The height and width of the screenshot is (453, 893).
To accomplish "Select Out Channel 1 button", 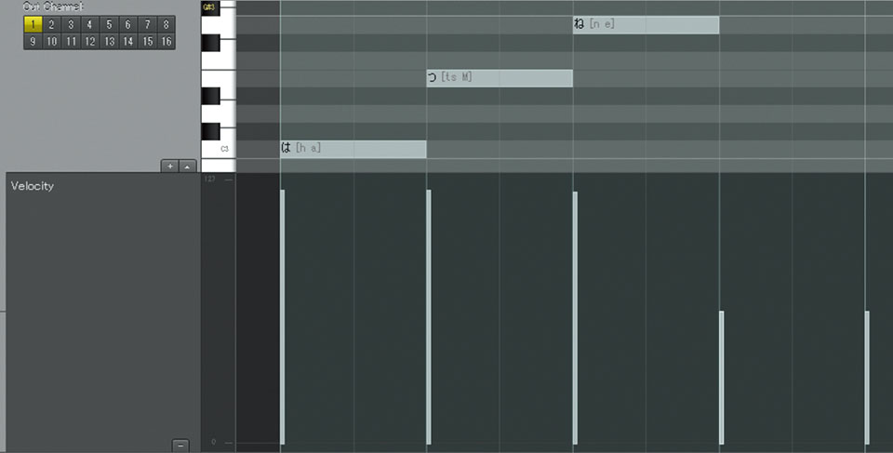I will [33, 24].
